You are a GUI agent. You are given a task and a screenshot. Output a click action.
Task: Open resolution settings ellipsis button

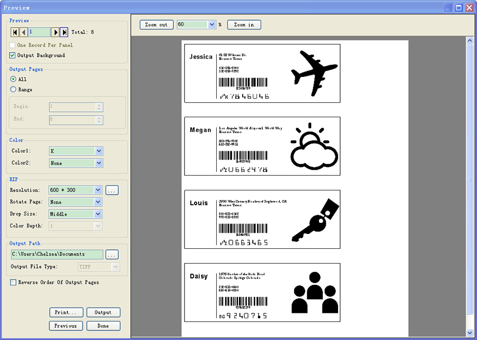(111, 190)
